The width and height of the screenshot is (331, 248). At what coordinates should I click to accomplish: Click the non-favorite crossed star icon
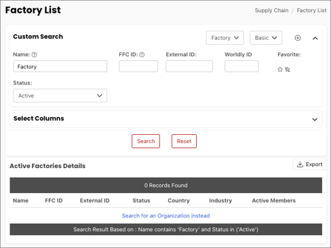pyautogui.click(x=288, y=69)
